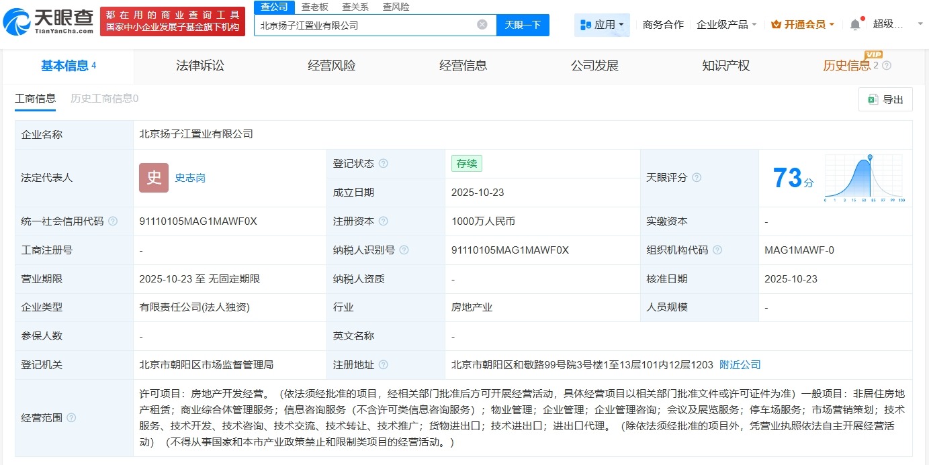Click the help icon beside 天眼评分
This screenshot has width=929, height=465.
(697, 177)
